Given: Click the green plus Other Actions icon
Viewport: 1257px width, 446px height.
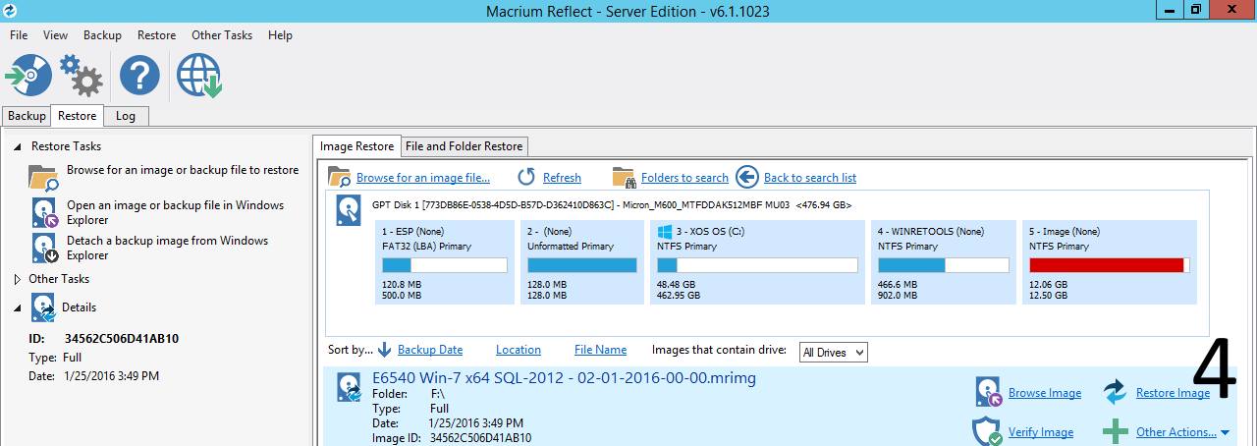Looking at the screenshot, I should 1115,431.
